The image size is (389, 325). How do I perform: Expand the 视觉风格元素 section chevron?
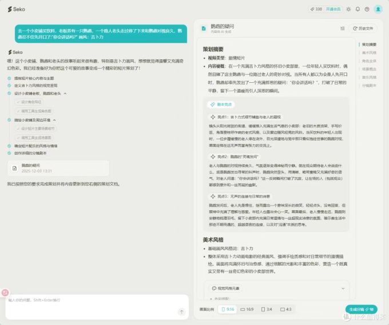(343, 288)
